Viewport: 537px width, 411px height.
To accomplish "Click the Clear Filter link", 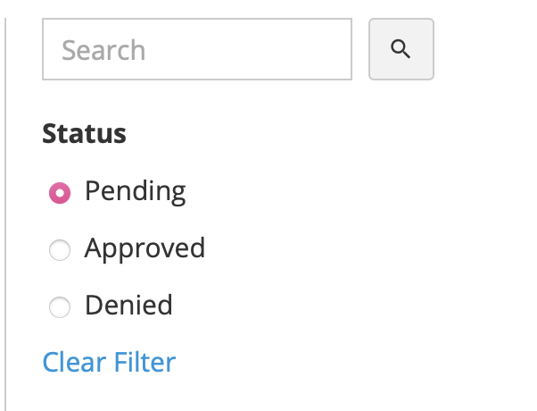I will point(109,362).
